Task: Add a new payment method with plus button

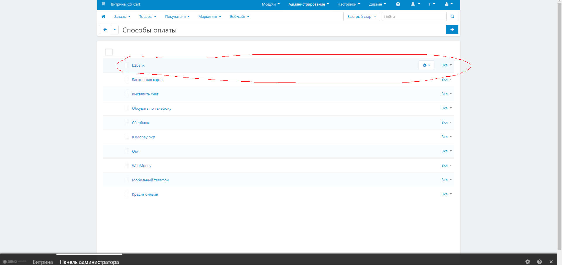Action: coord(452,30)
